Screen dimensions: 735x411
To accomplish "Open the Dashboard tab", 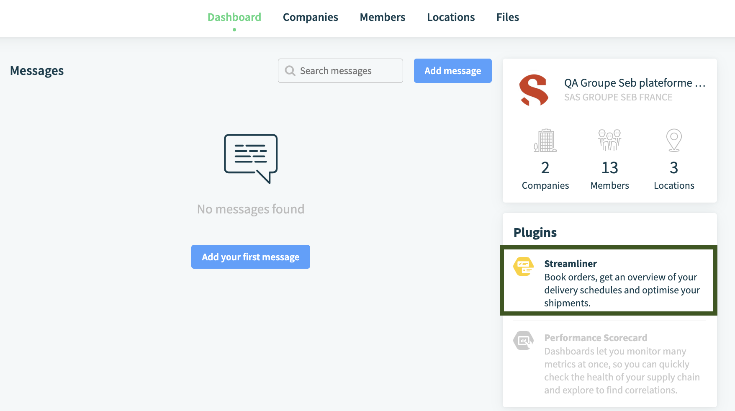I will tap(234, 17).
